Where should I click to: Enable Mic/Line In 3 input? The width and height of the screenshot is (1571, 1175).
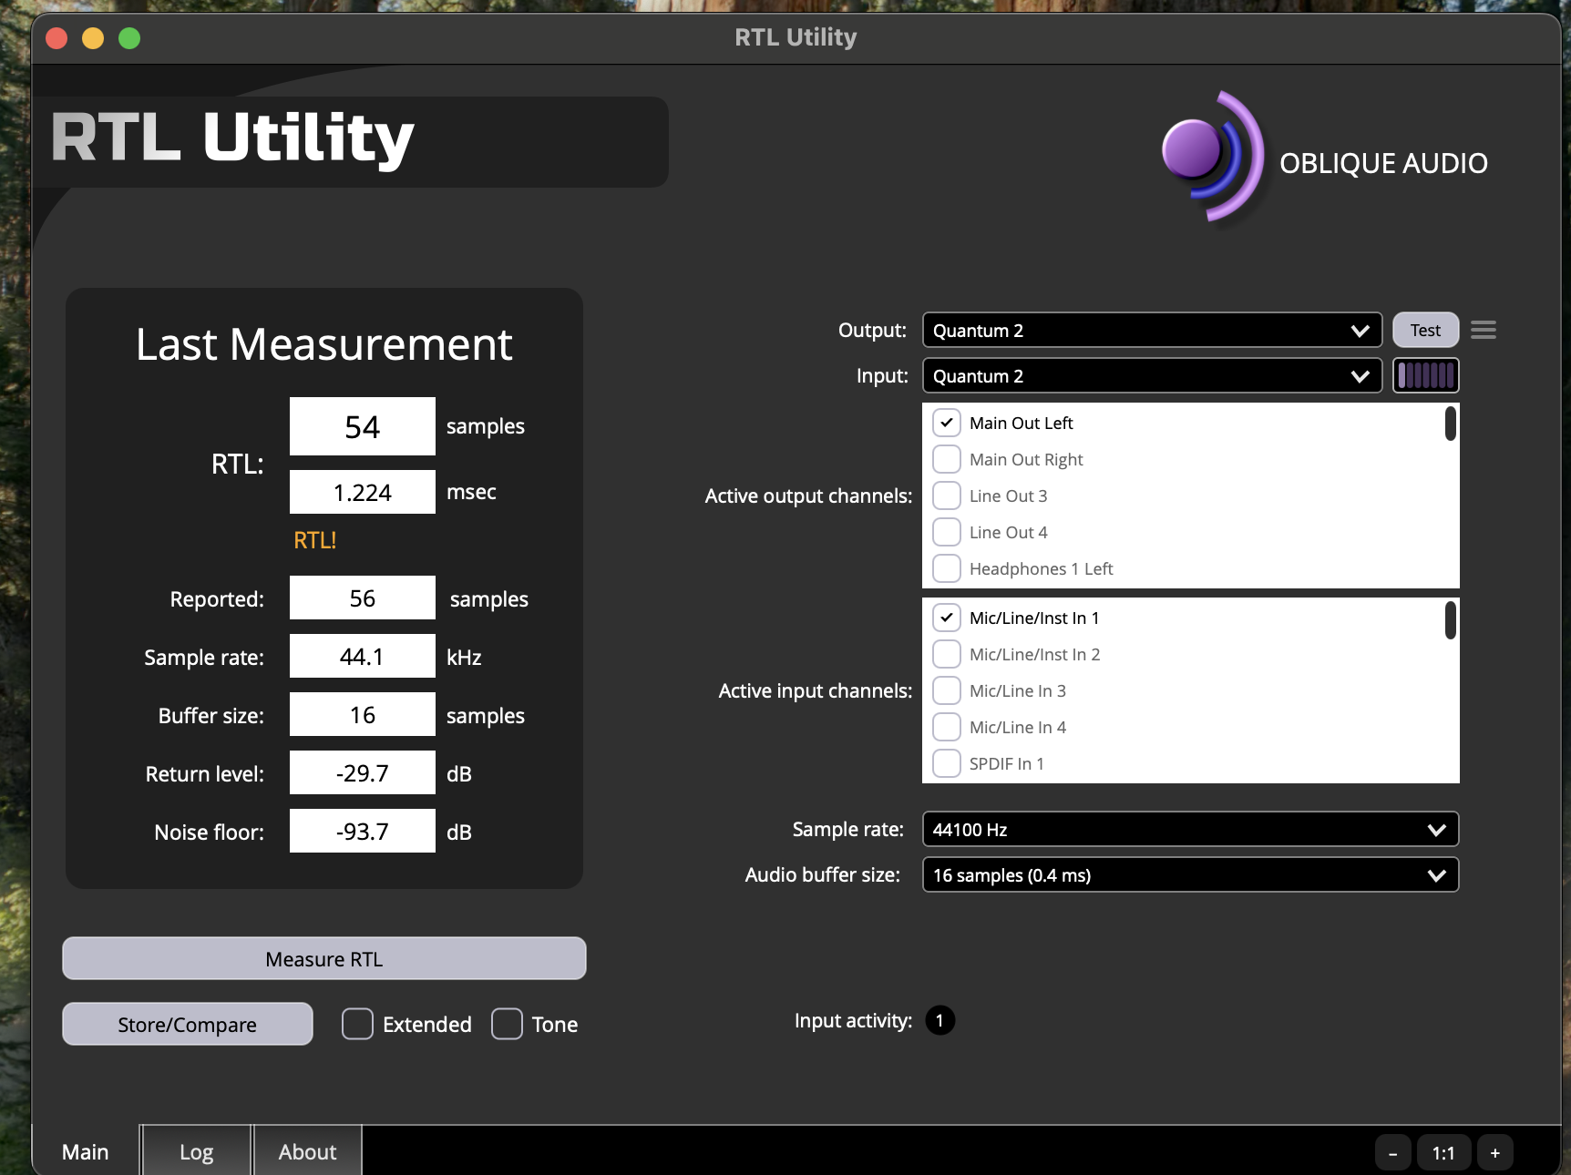click(947, 690)
